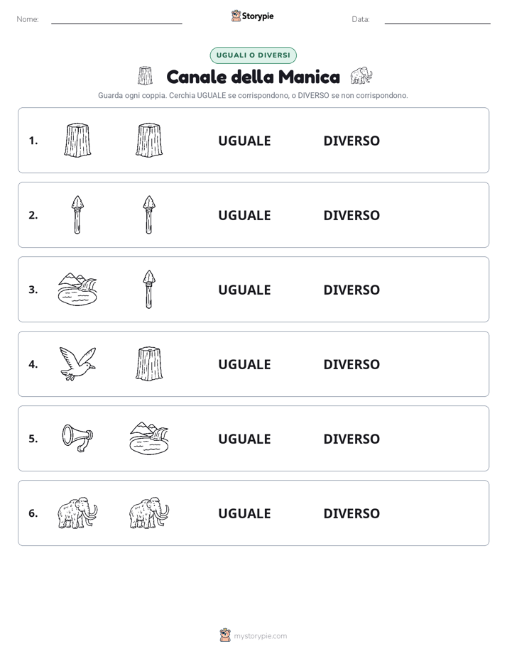
Task: Select UGUALE for row 1
Action: 244,141
